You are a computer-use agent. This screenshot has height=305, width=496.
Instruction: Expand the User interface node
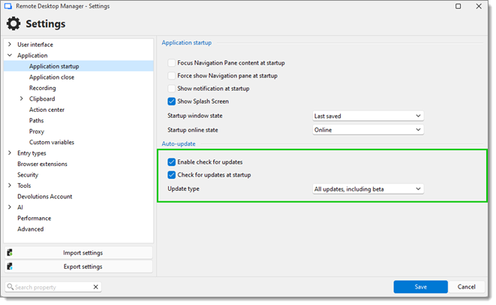coord(10,44)
